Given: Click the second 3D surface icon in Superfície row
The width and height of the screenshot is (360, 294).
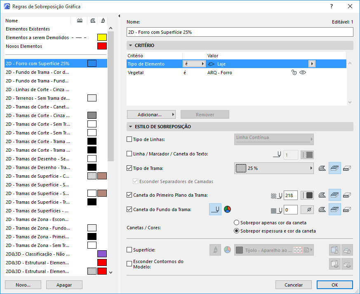Looking at the screenshot, I should (347, 250).
